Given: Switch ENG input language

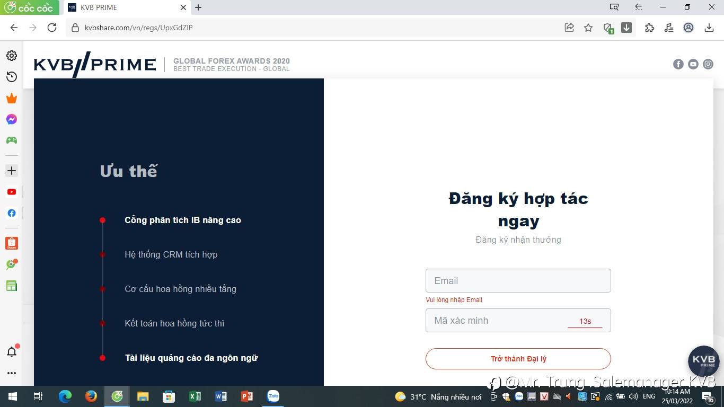Looking at the screenshot, I should pos(649,396).
